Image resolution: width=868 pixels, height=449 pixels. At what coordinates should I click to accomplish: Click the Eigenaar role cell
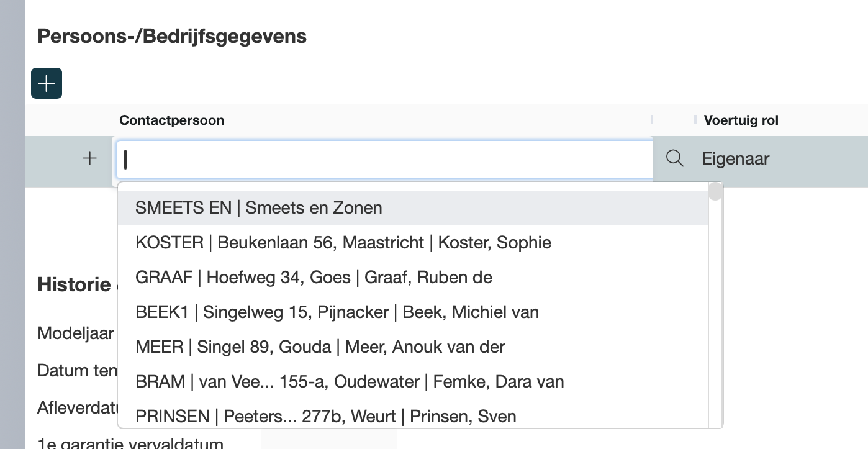[x=736, y=159]
